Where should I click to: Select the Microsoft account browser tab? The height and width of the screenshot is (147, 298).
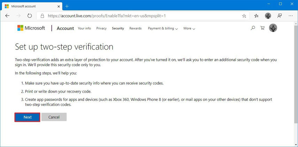[x=32, y=6]
